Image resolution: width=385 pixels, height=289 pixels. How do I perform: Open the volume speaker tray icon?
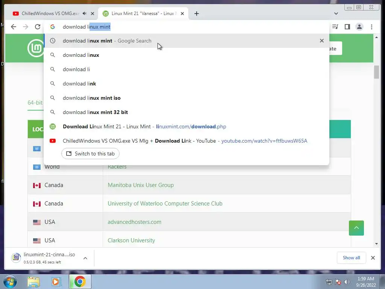[x=347, y=282]
